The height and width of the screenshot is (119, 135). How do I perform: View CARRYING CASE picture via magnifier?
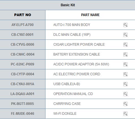point(125,104)
